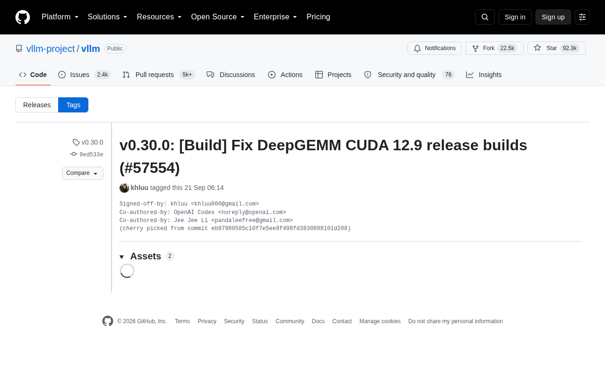The image size is (605, 378).
Task: Open the Terms footer link
Action: (182, 321)
